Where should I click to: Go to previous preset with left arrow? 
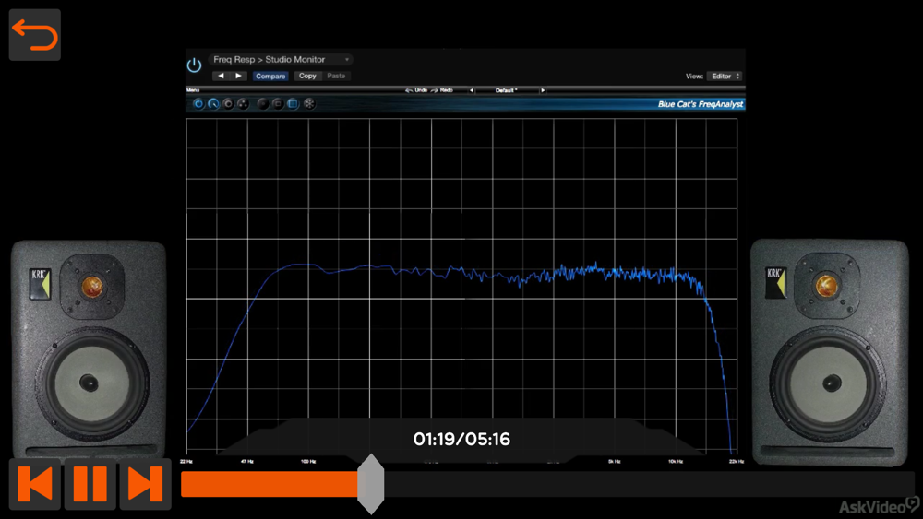(221, 76)
